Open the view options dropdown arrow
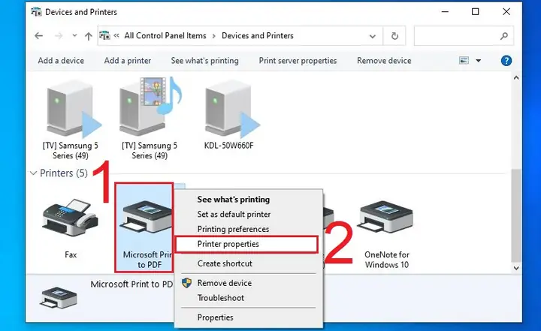This screenshot has width=541, height=331. 478,61
